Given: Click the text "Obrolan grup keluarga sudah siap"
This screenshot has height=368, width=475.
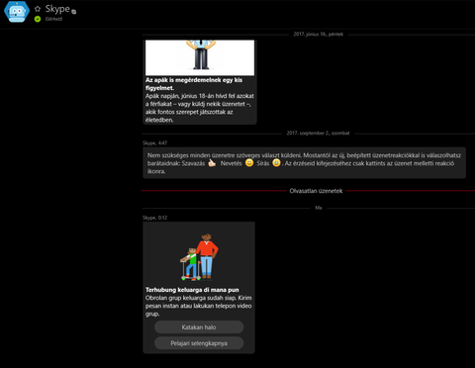Looking at the screenshot, I should pyautogui.click(x=190, y=298).
